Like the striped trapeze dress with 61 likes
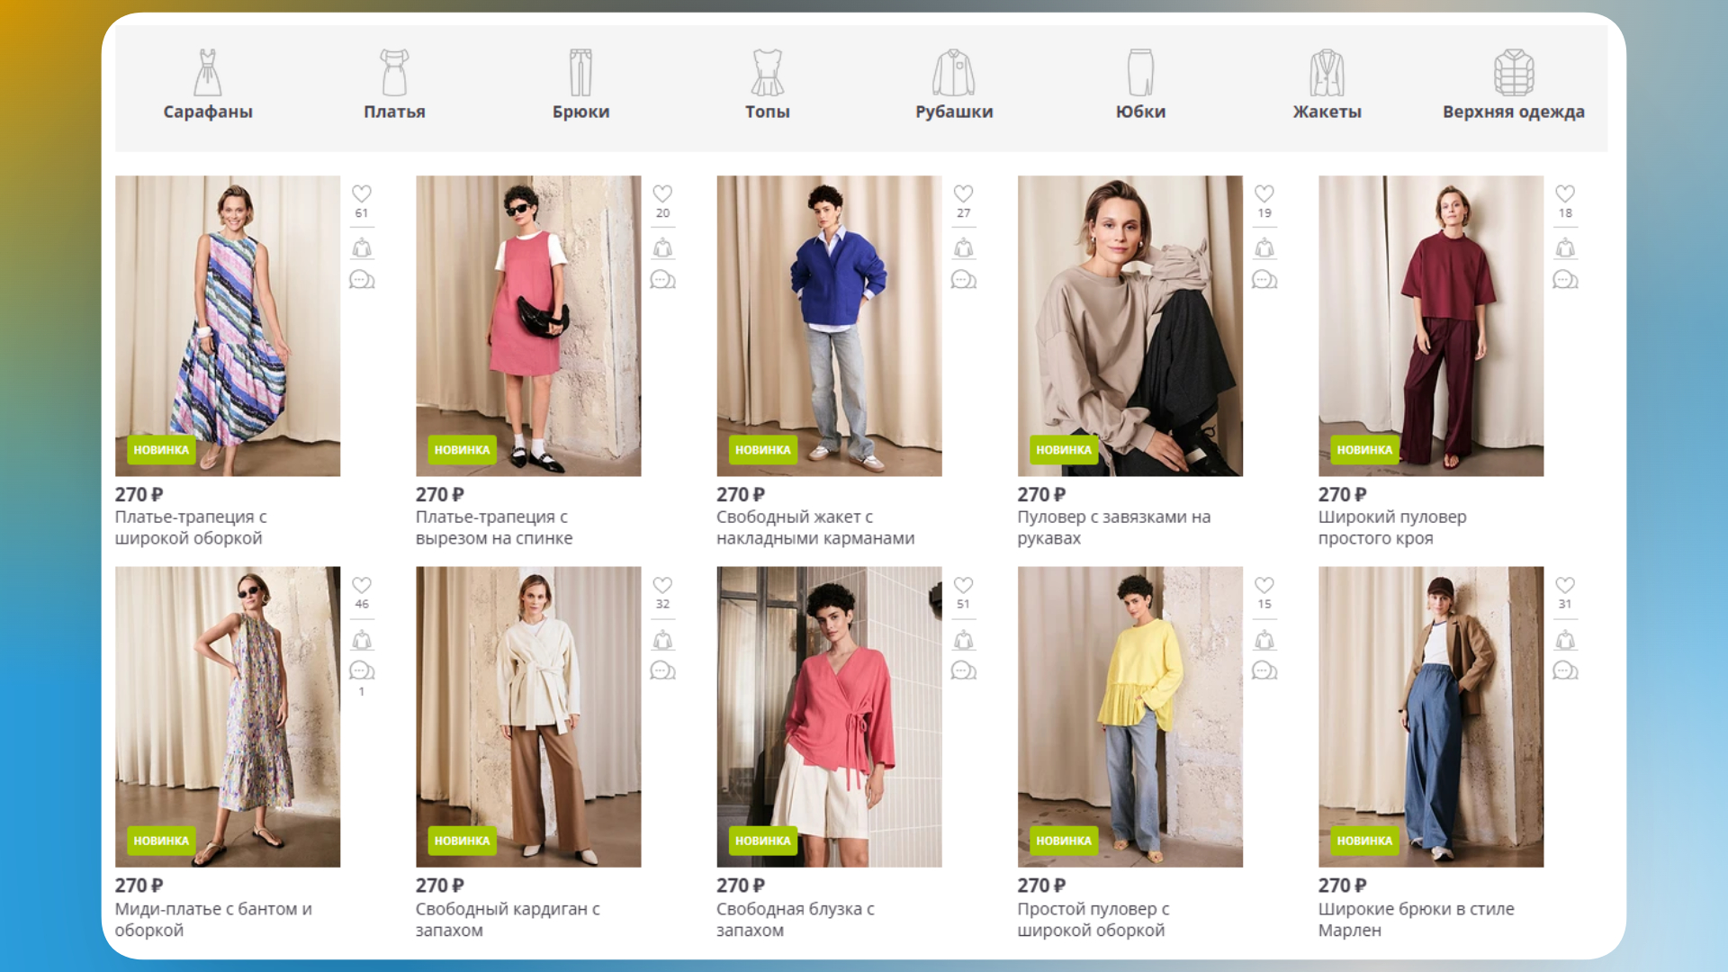This screenshot has height=972, width=1728. click(361, 193)
